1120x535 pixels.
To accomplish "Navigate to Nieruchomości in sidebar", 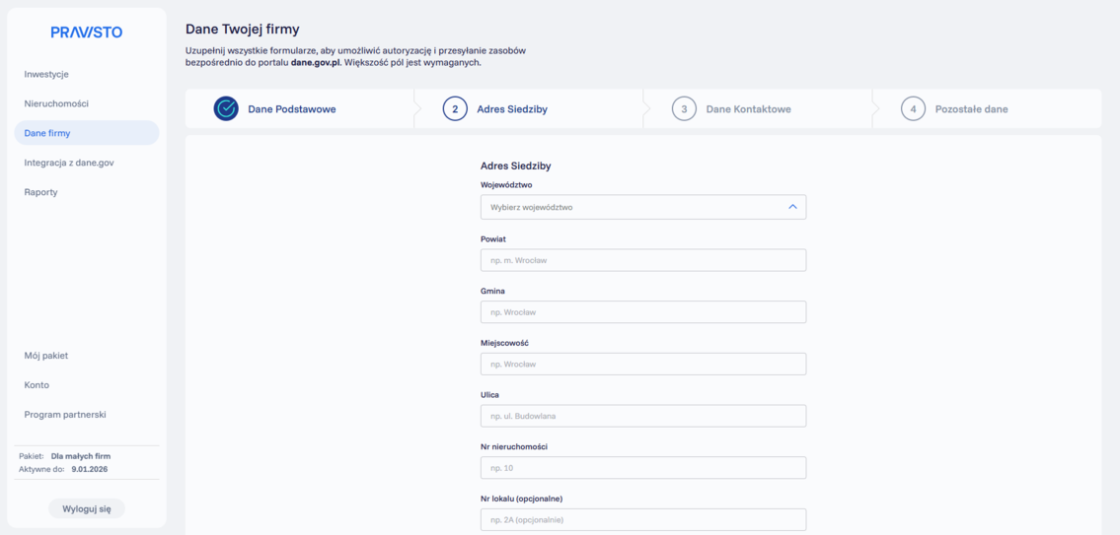I will tap(56, 103).
